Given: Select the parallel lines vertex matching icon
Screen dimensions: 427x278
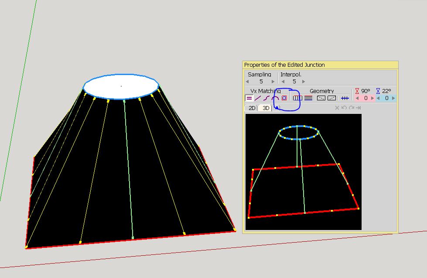Looking at the screenshot, I should [249, 98].
